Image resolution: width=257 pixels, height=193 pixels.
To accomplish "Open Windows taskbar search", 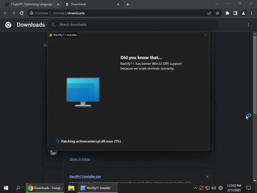I will click(18, 188).
